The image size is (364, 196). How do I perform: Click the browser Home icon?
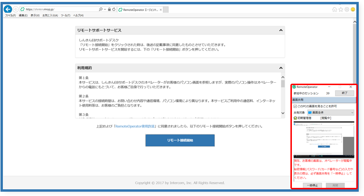pyautogui.click(x=334, y=10)
